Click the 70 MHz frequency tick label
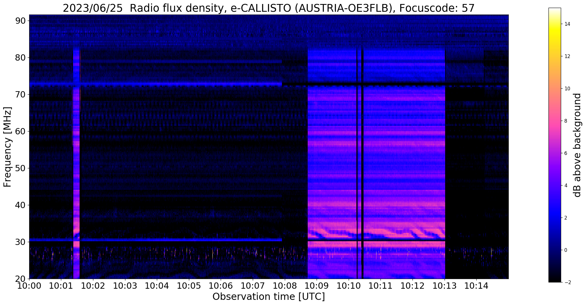 [20, 94]
